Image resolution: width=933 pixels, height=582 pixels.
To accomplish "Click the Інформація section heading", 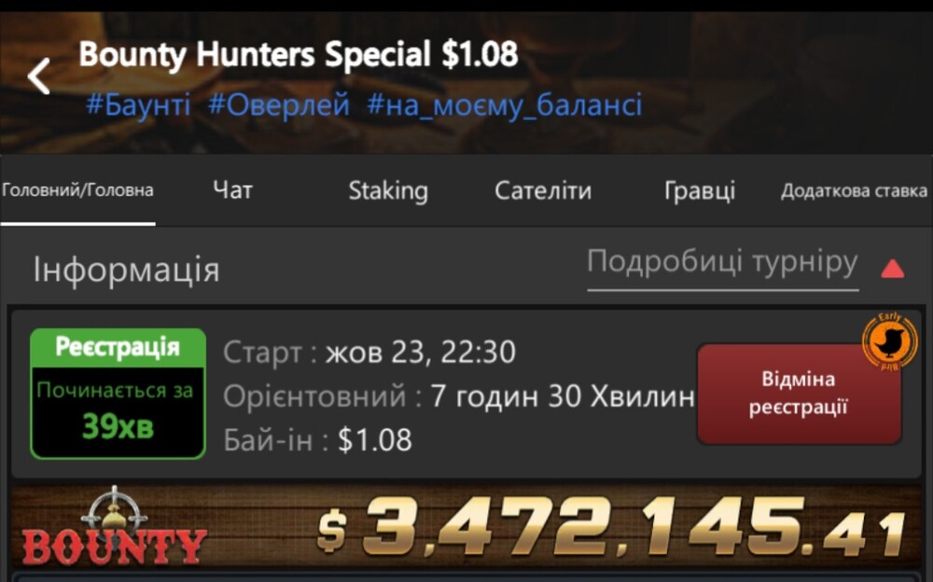I will [126, 269].
